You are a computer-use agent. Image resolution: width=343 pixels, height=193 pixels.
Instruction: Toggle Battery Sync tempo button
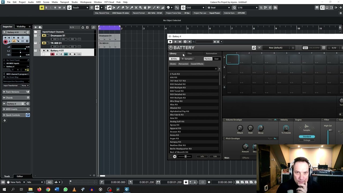point(305,48)
